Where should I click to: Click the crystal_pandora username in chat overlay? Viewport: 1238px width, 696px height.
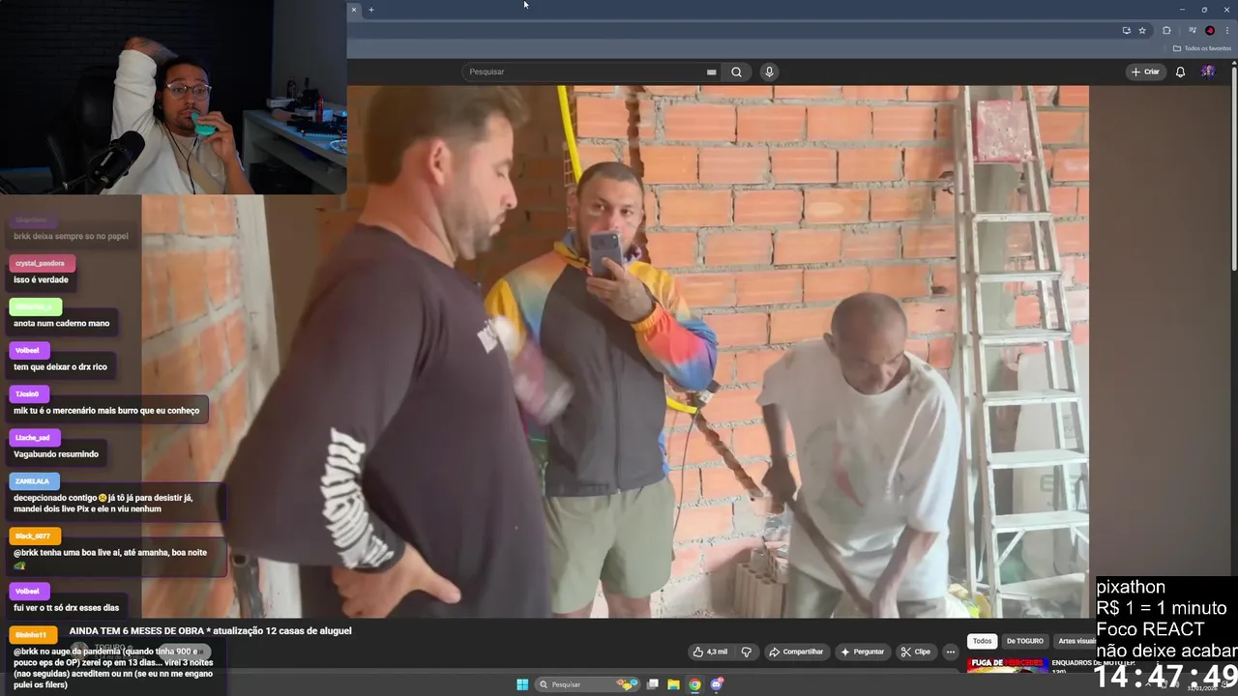40,263
